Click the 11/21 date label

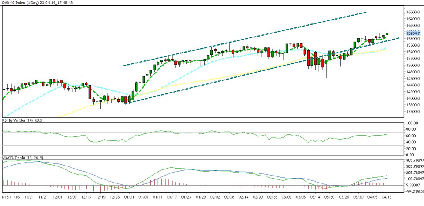(x=29, y=197)
